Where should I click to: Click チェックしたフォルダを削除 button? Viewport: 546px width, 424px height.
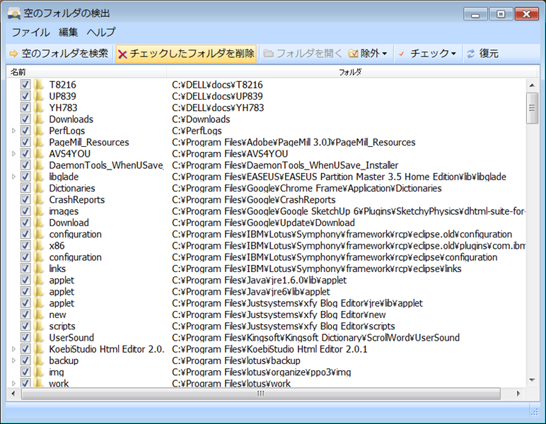point(186,54)
